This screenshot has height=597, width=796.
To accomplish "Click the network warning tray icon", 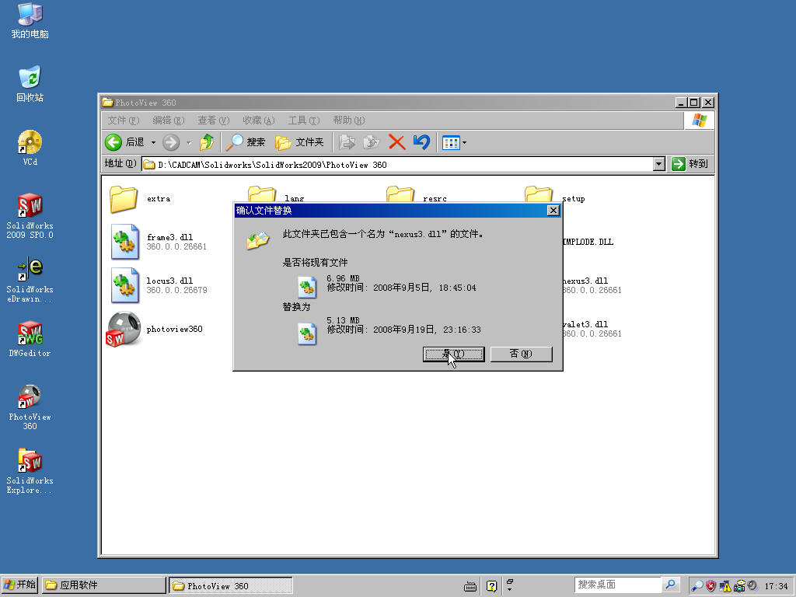I will coord(725,586).
